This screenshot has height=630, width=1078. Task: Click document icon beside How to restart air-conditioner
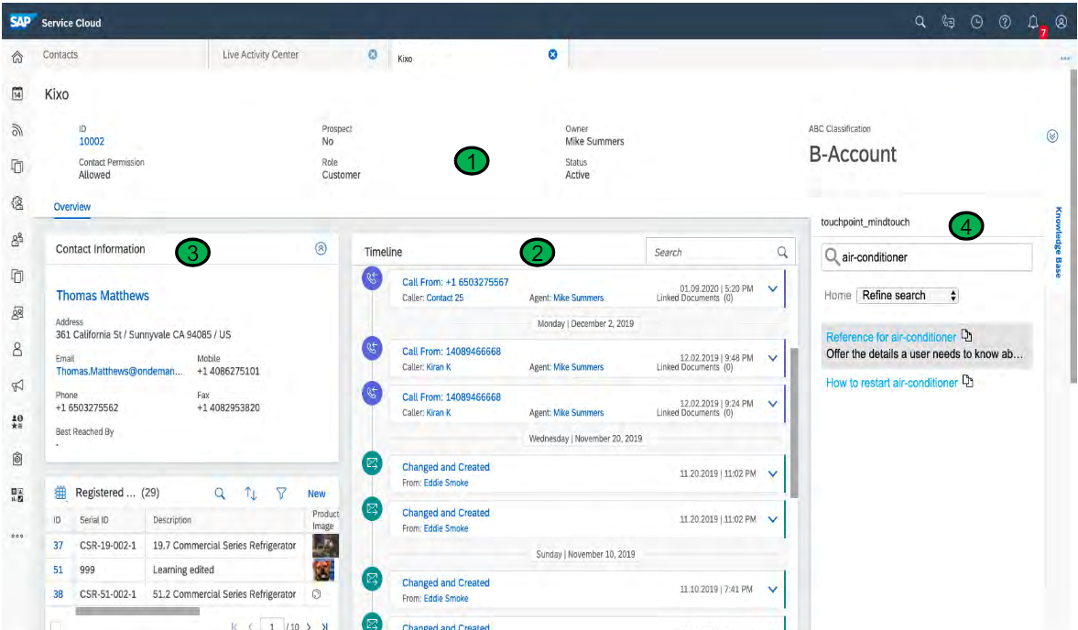pos(968,381)
